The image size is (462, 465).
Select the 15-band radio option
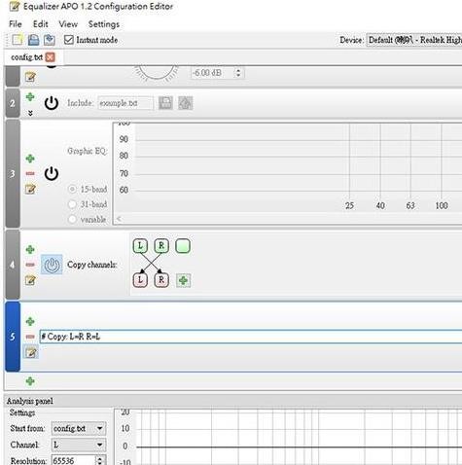pyautogui.click(x=72, y=189)
